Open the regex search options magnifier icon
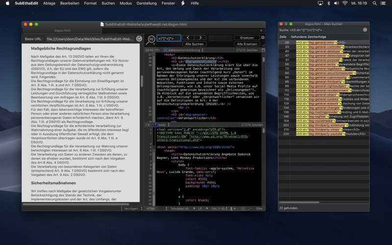The image size is (392, 245). click(151, 40)
